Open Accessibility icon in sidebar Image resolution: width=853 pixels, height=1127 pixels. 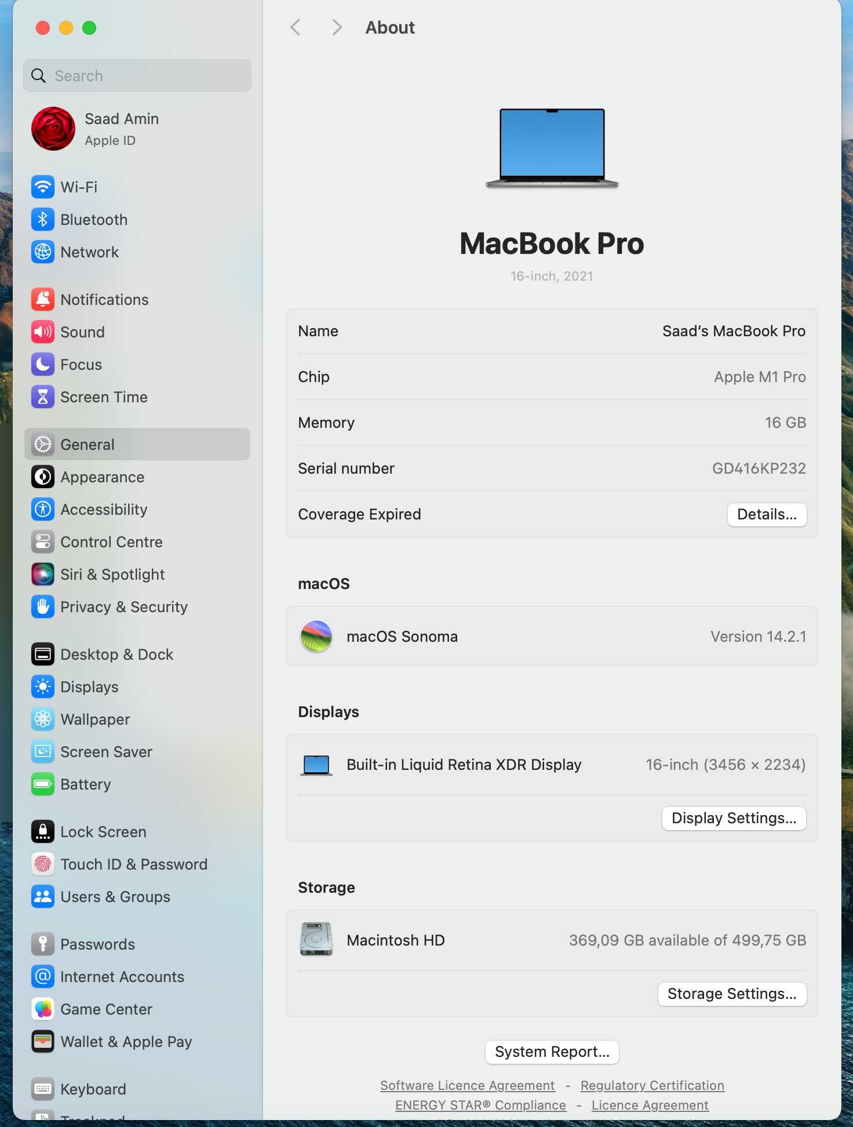tap(43, 510)
